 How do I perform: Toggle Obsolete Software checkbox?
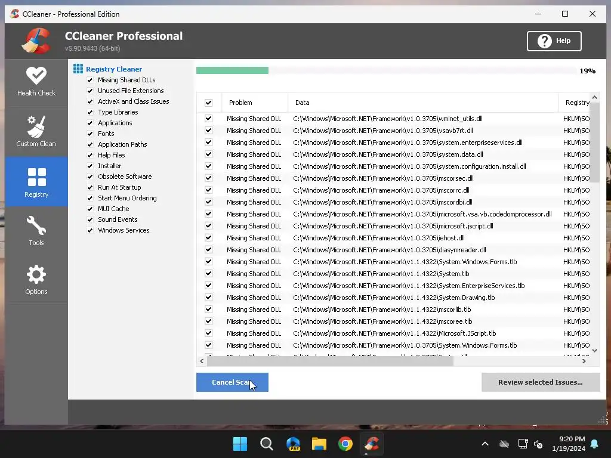click(x=90, y=177)
